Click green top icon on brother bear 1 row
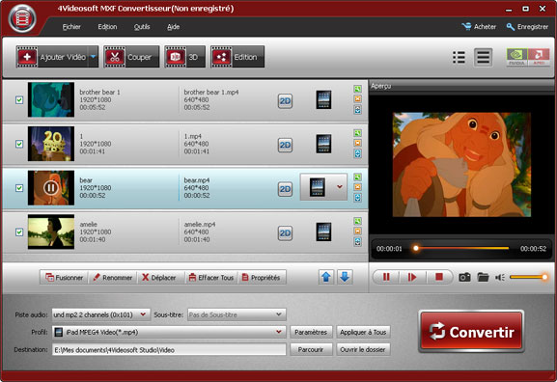The width and height of the screenshot is (557, 382). [x=357, y=89]
